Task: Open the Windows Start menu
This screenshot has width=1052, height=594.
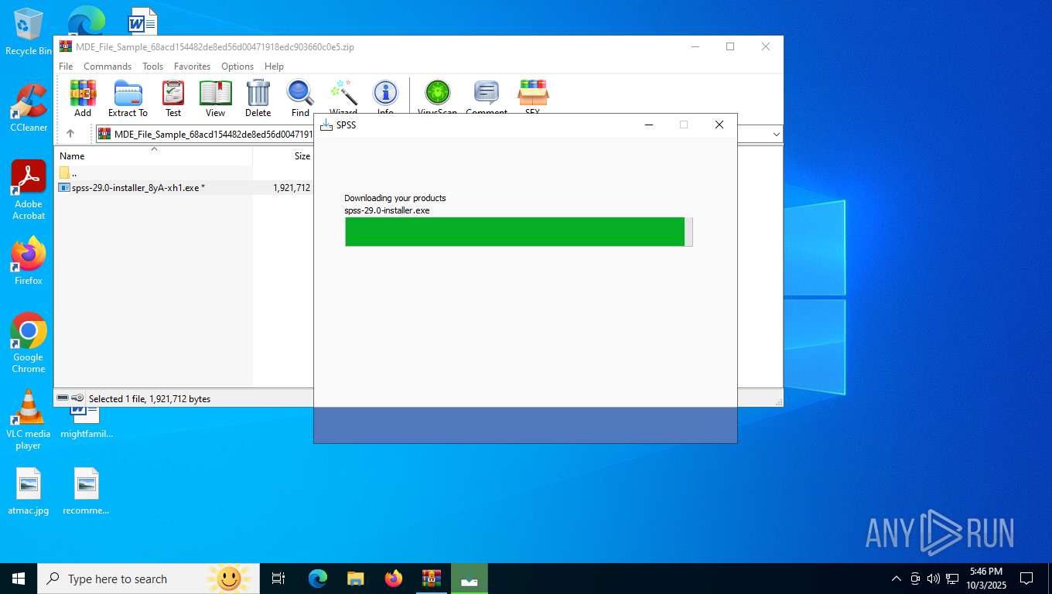Action: coord(19,579)
